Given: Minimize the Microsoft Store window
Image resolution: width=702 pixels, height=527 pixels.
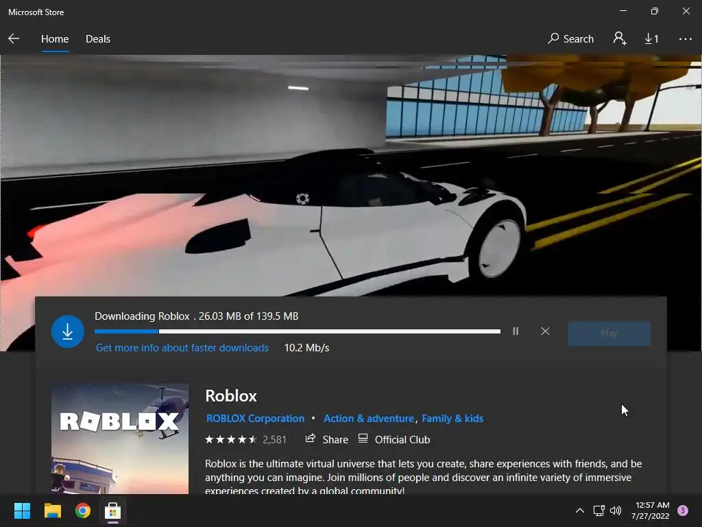Looking at the screenshot, I should [622, 11].
